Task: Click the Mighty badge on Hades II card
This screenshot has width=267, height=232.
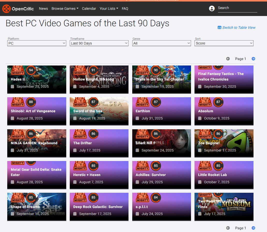Action: pos(18,70)
